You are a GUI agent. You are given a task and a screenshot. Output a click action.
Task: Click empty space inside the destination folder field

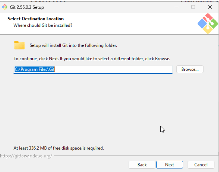[x=113, y=69]
